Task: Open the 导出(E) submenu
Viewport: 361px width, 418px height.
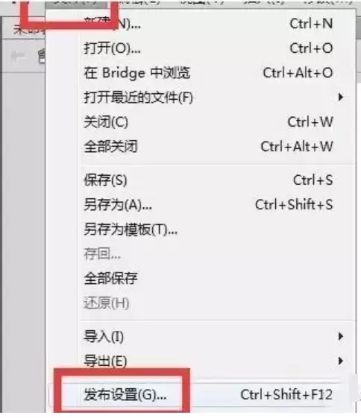Action: coord(217,361)
